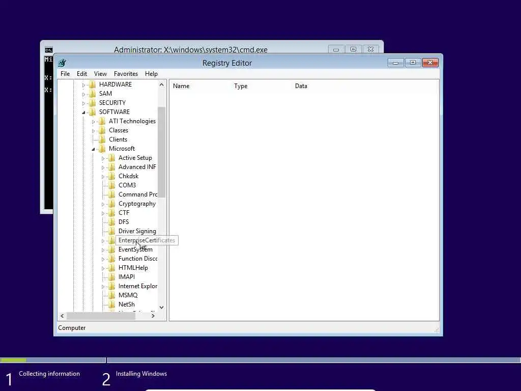The height and width of the screenshot is (391, 521).
Task: Select the EventSystem folder icon
Action: pyautogui.click(x=111, y=249)
